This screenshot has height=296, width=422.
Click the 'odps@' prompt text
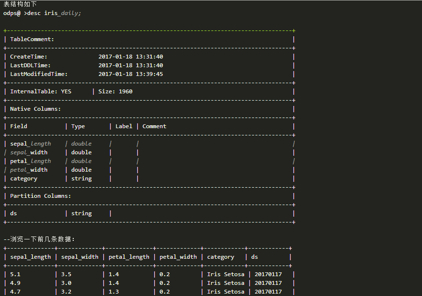coord(12,13)
